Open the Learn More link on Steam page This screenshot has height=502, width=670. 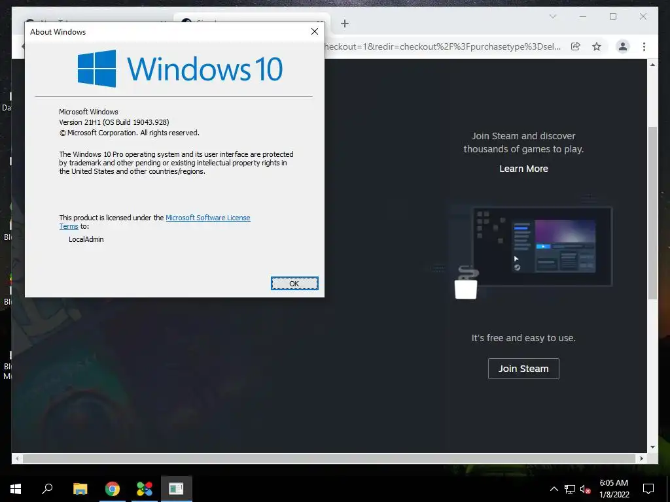523,169
